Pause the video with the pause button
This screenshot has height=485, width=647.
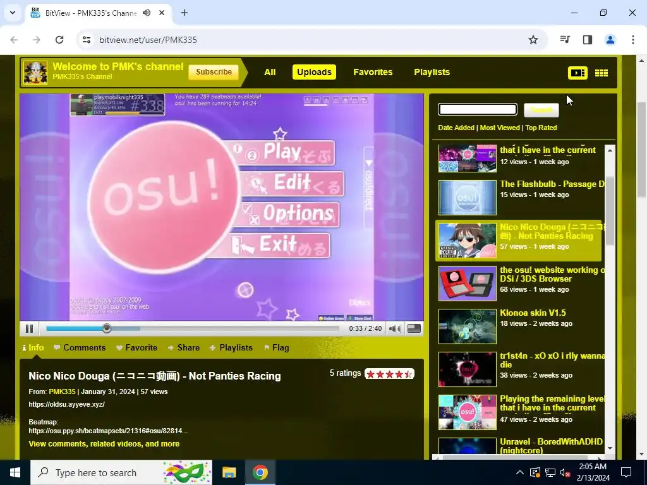29,328
